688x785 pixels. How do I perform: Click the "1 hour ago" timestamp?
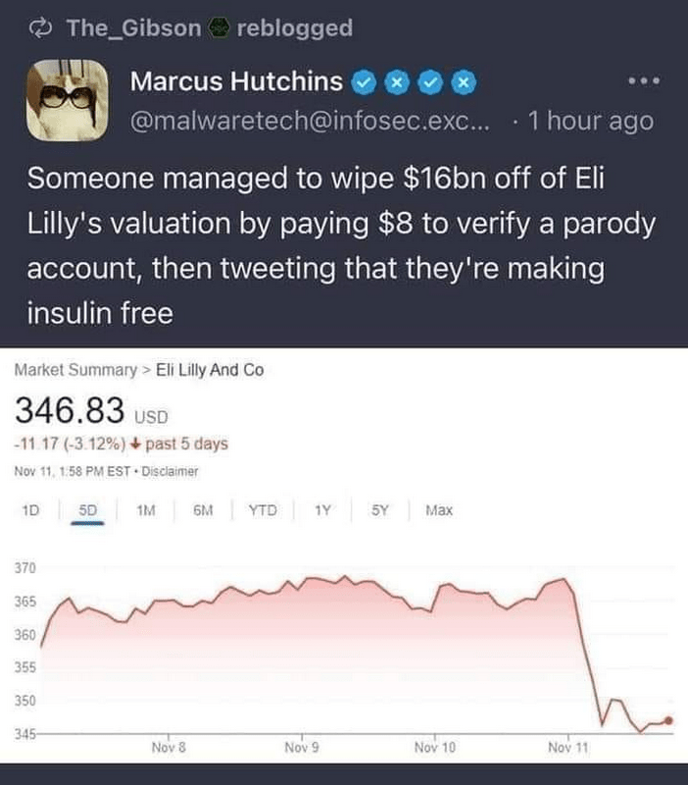(x=589, y=122)
